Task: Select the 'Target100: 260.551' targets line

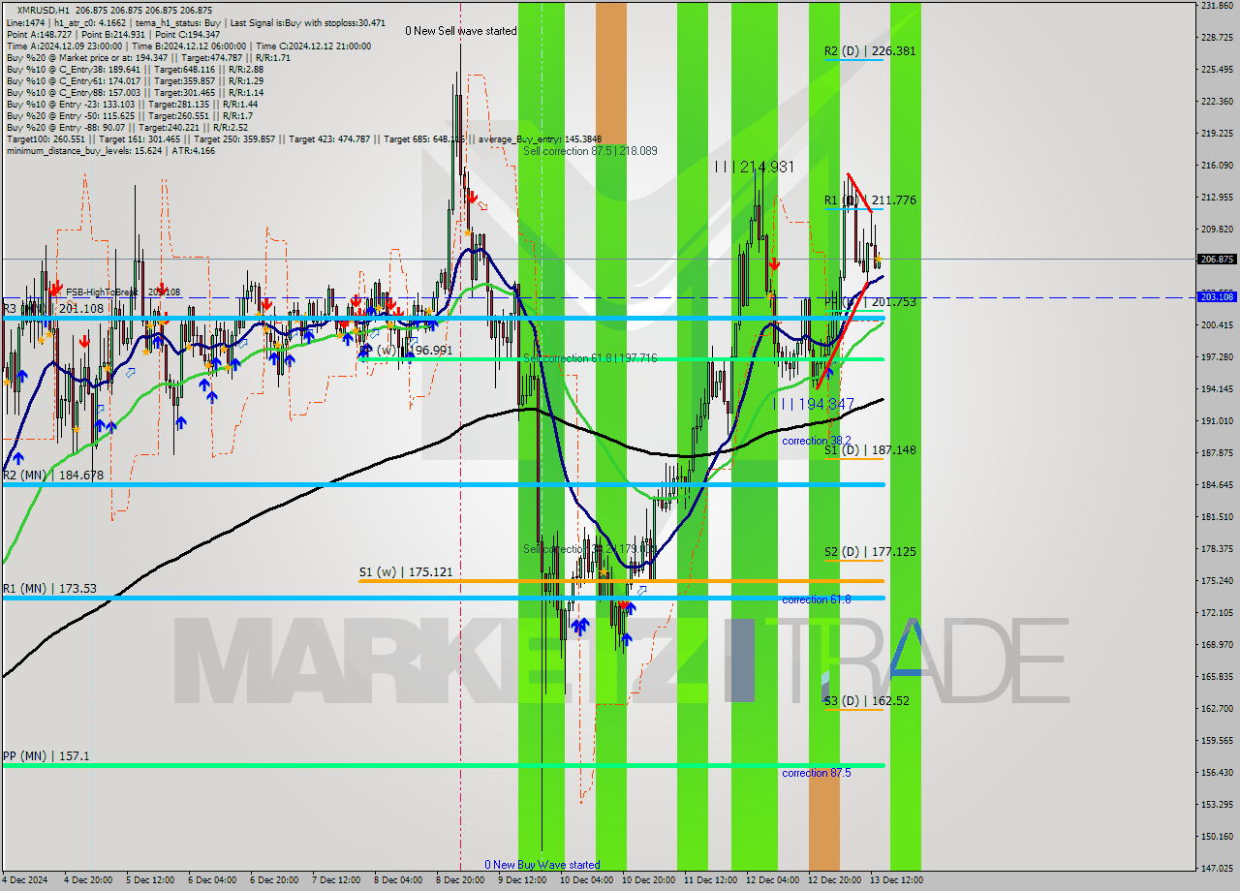Action: click(303, 138)
